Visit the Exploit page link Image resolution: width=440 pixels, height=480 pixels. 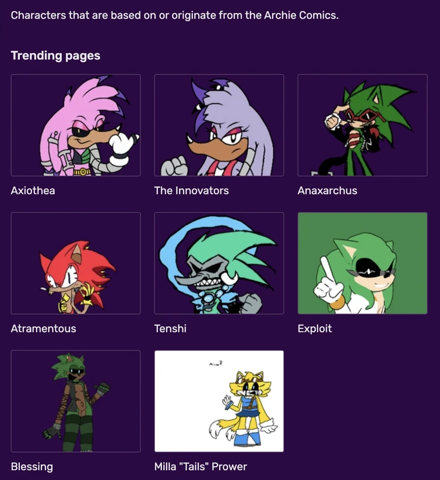(315, 329)
